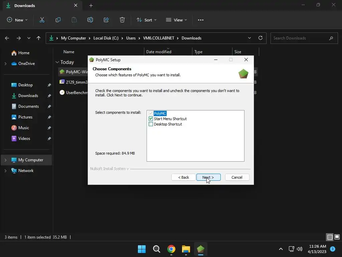Image resolution: width=342 pixels, height=257 pixels.
Task: Open volume speaker tray icon
Action: pos(300,249)
